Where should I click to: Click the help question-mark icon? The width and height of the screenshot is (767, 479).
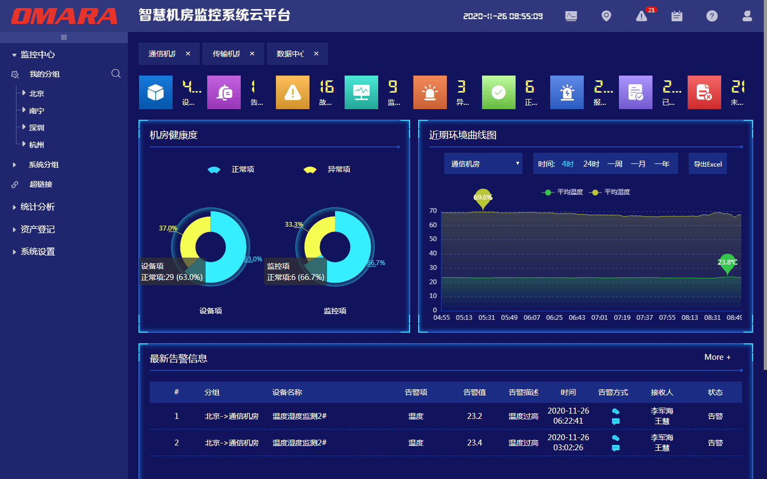[x=712, y=16]
